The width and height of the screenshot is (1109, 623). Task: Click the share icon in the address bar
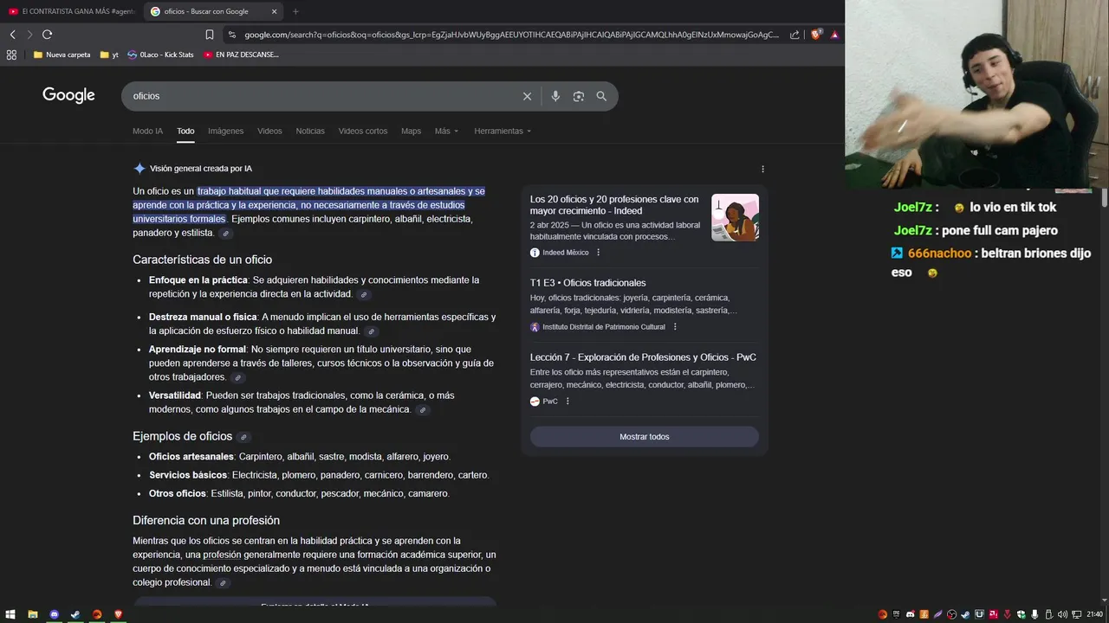(x=794, y=35)
